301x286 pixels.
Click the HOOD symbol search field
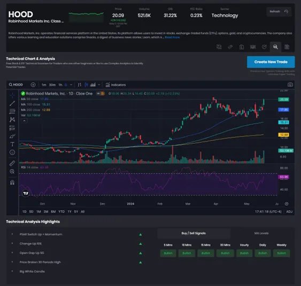point(16,84)
